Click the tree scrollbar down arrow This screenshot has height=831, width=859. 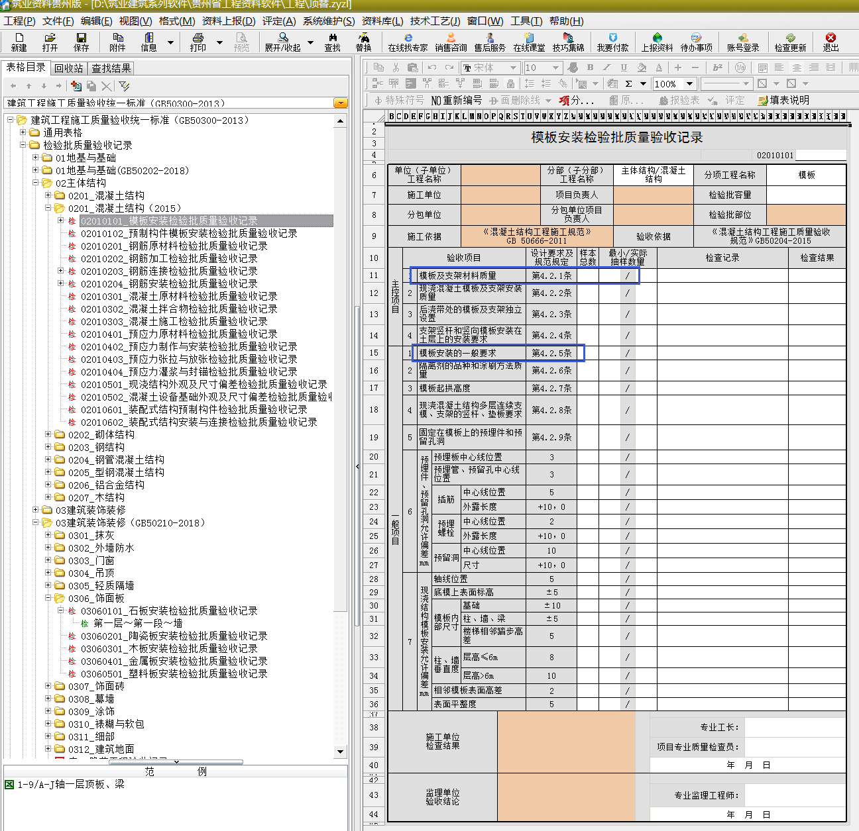(341, 752)
